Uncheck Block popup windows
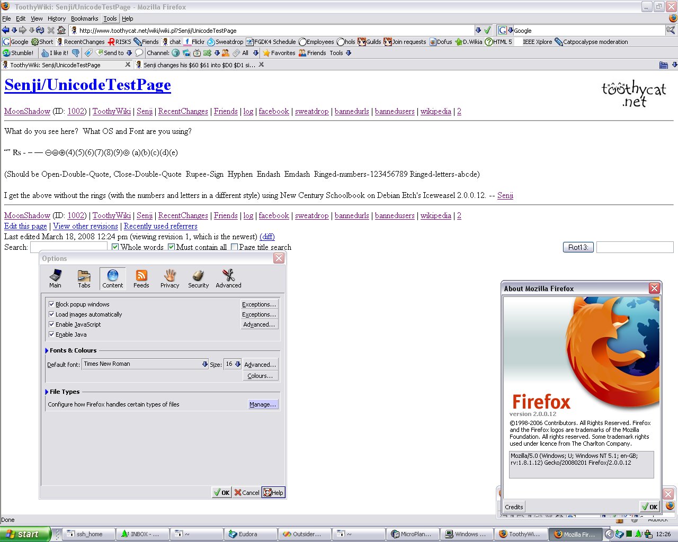Image resolution: width=678 pixels, height=542 pixels. click(51, 304)
